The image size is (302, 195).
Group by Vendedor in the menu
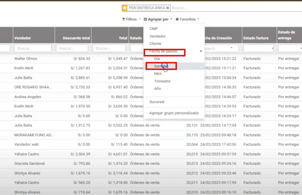[157, 36]
